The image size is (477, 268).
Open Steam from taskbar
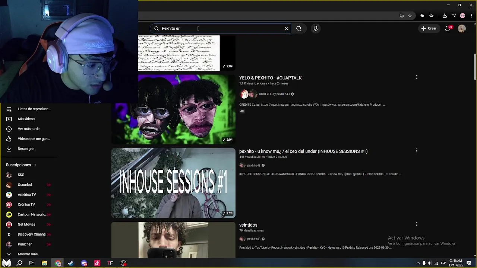point(70,263)
